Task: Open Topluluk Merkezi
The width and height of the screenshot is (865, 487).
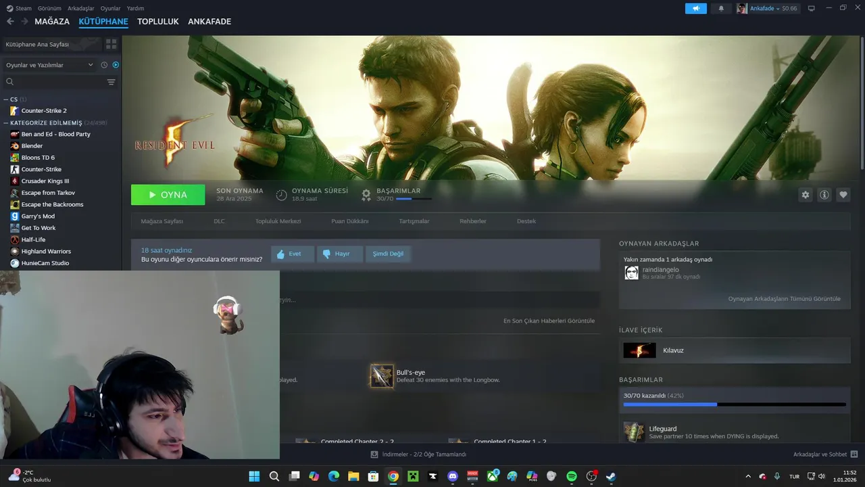Action: pyautogui.click(x=278, y=221)
